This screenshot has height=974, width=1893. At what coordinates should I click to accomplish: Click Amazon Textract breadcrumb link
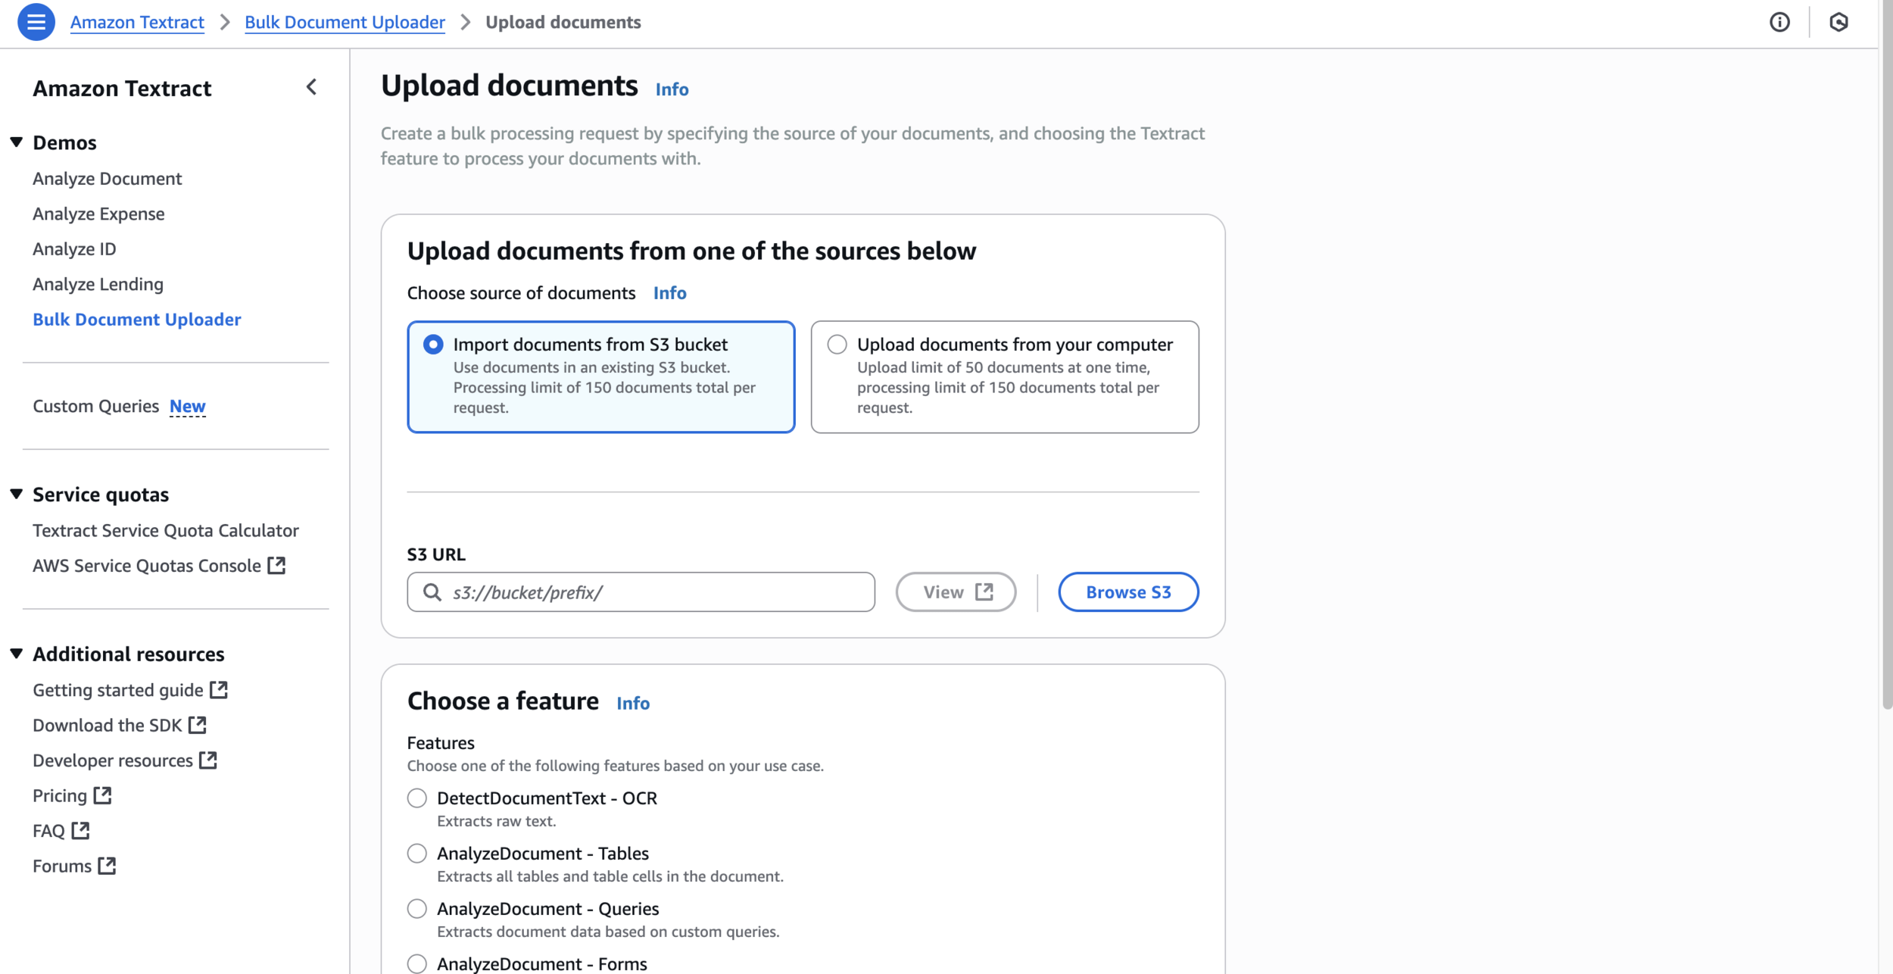point(137,22)
